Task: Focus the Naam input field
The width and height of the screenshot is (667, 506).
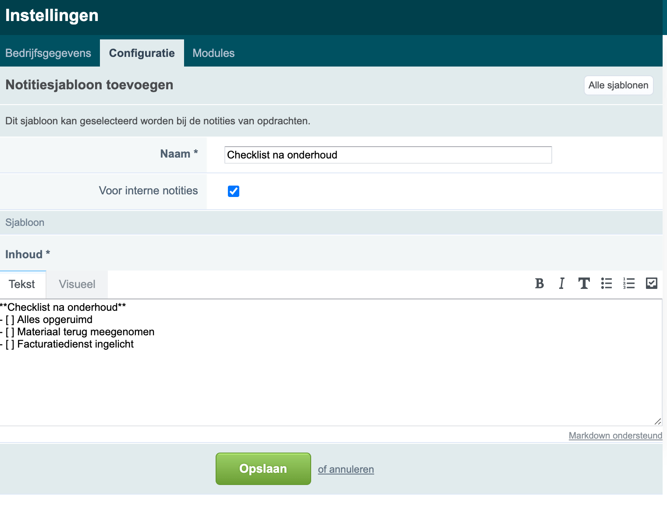Action: tap(388, 155)
